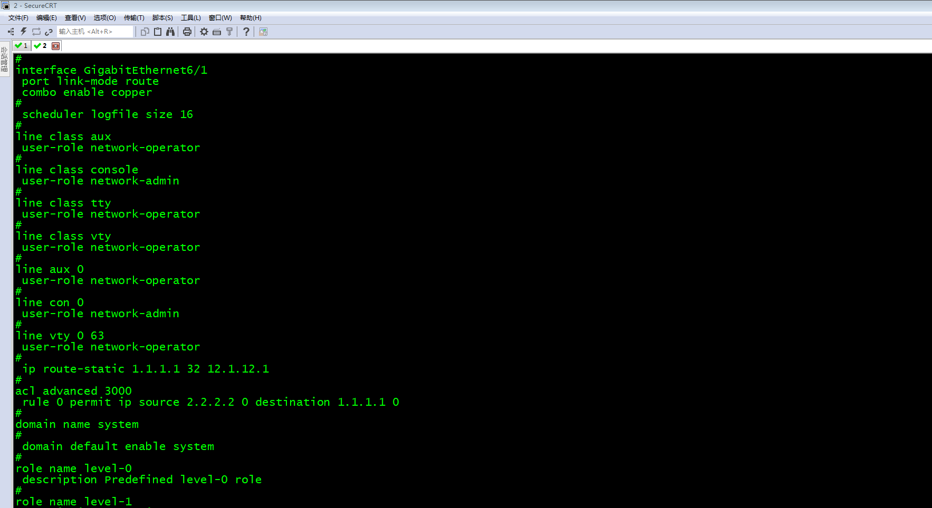Image resolution: width=932 pixels, height=508 pixels.
Task: Open the 帮助(H) menu
Action: 251,18
